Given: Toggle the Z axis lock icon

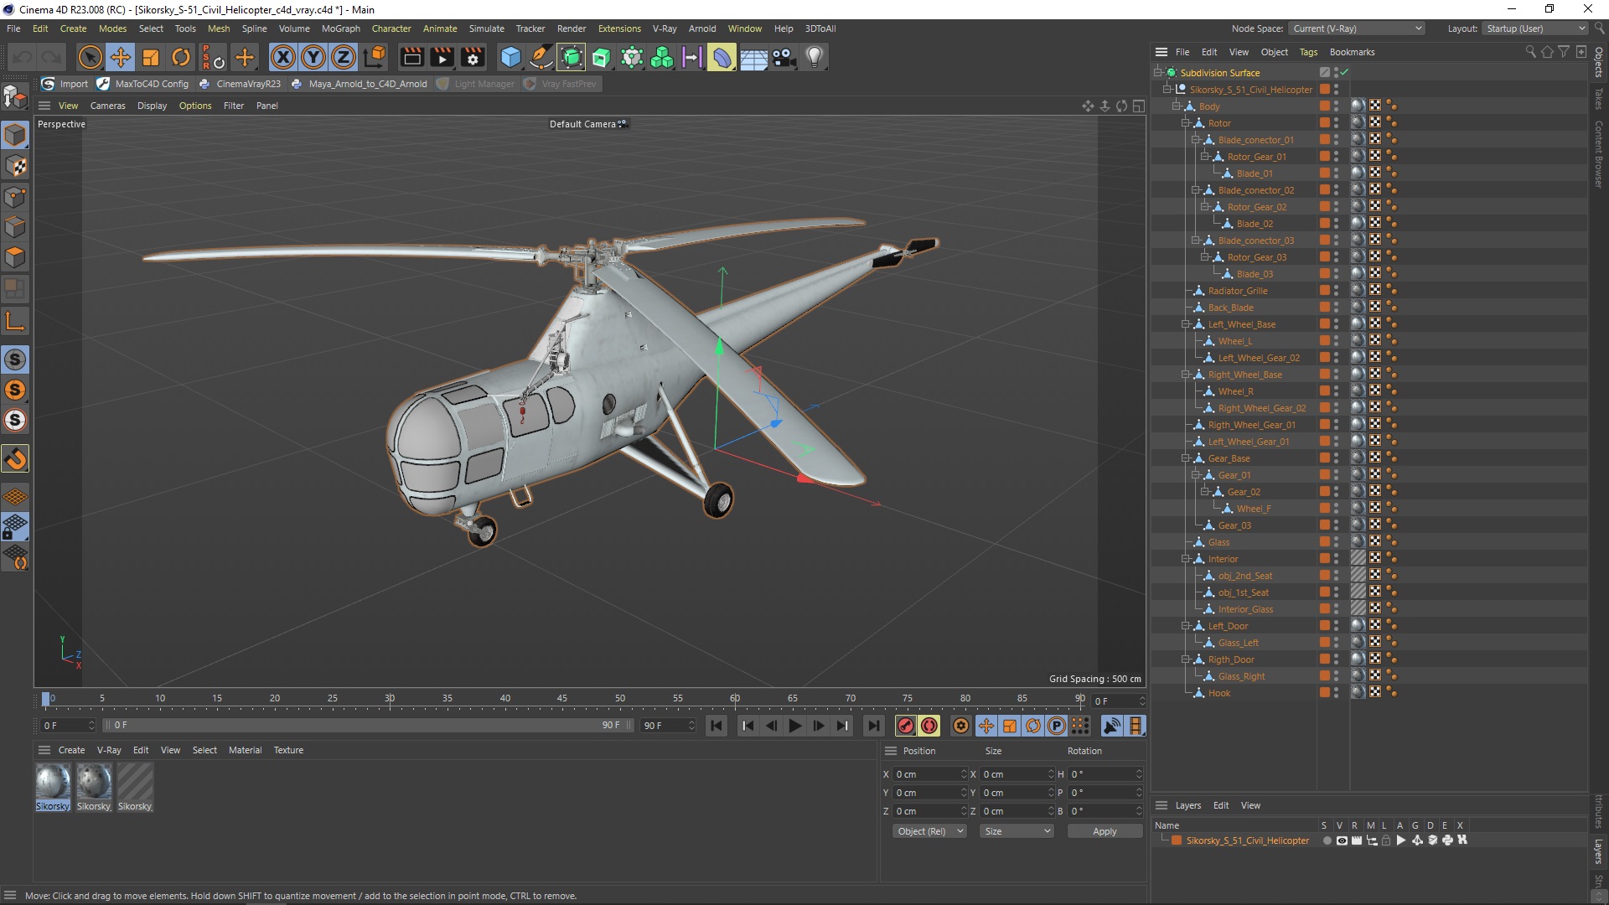Looking at the screenshot, I should [x=344, y=57].
